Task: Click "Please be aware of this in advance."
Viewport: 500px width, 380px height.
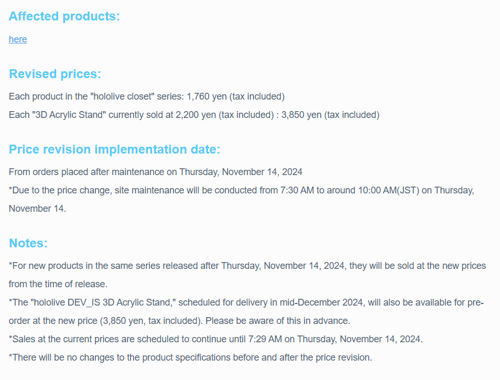Action: tap(278, 321)
